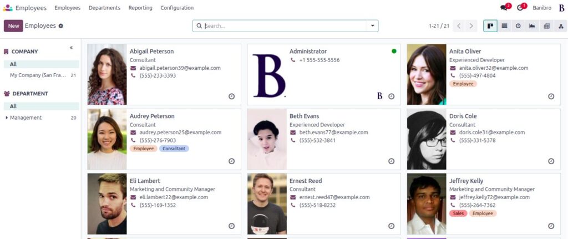Click activity clock on Doris Cole card

click(x=551, y=161)
